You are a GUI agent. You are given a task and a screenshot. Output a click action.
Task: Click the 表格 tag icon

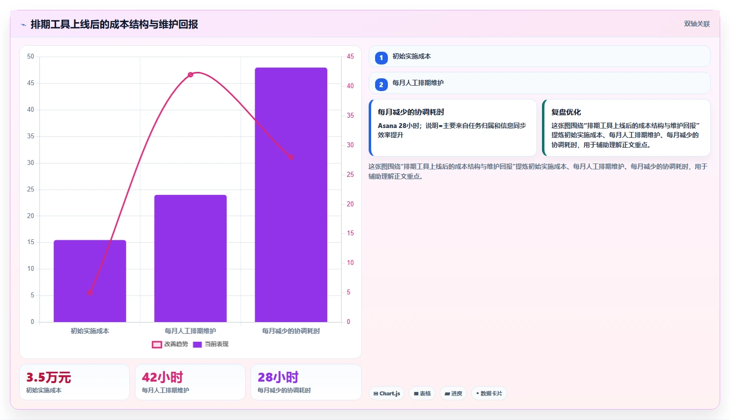point(416,394)
